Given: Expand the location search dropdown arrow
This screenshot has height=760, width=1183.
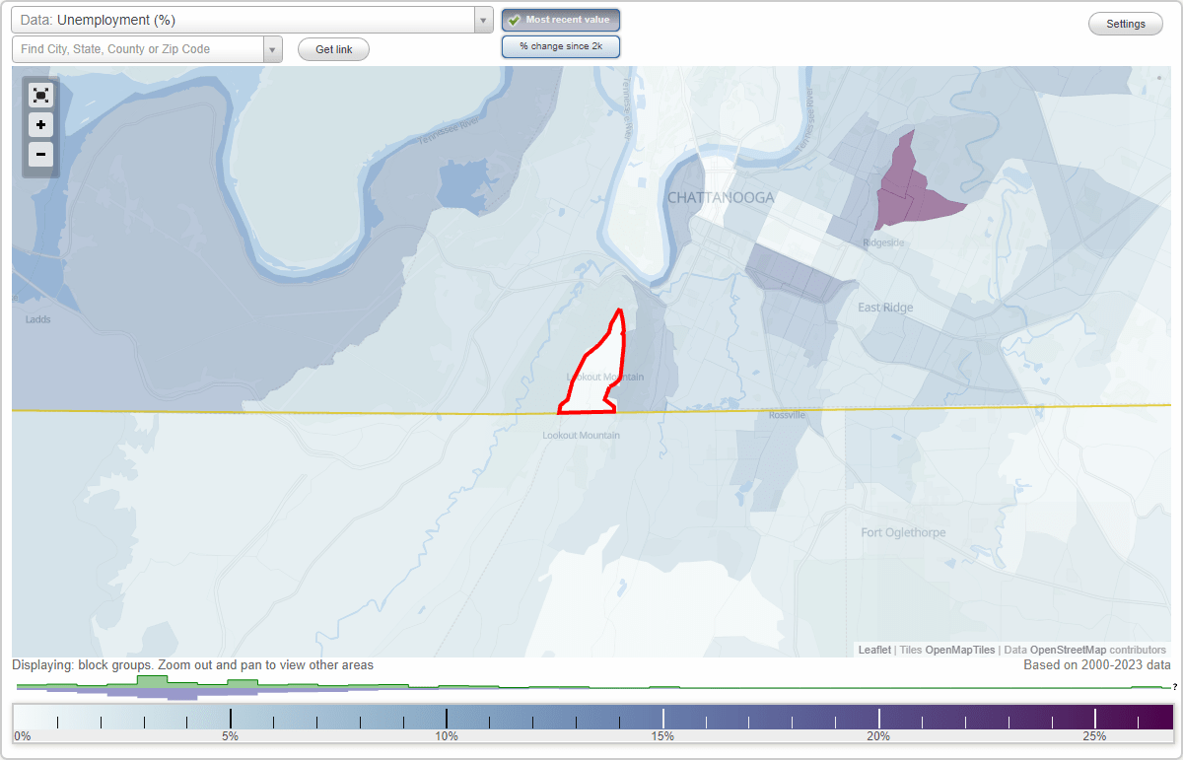Looking at the screenshot, I should pyautogui.click(x=273, y=49).
